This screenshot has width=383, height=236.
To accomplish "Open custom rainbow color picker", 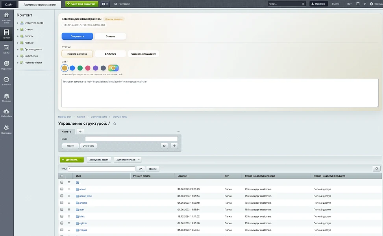I will [x=113, y=68].
